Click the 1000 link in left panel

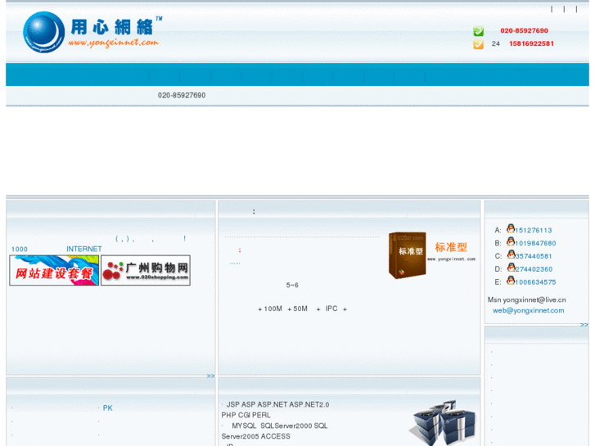pyautogui.click(x=20, y=250)
